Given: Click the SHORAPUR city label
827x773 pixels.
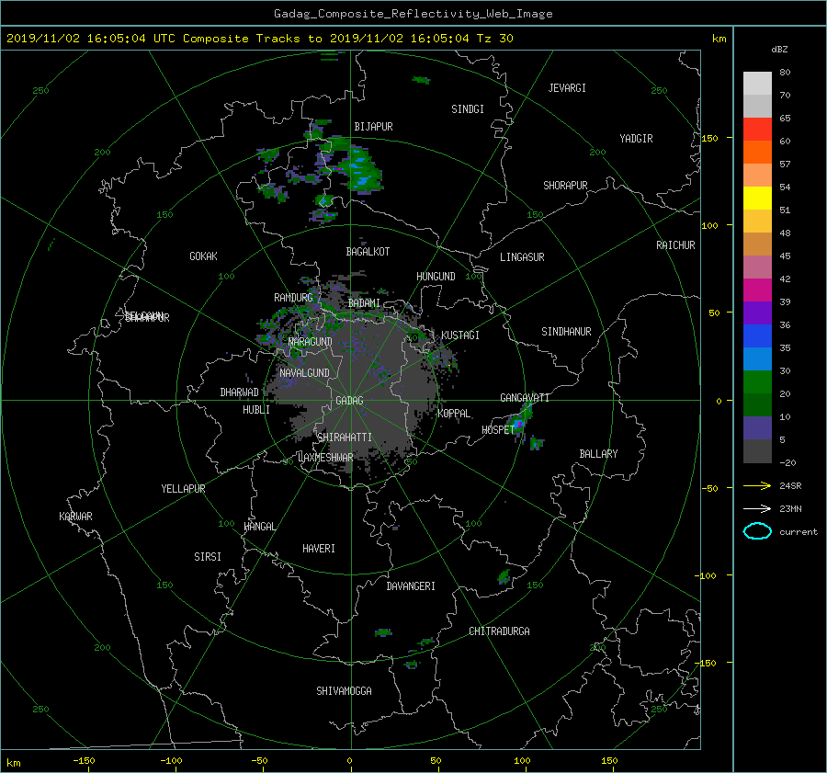Looking at the screenshot, I should (565, 186).
